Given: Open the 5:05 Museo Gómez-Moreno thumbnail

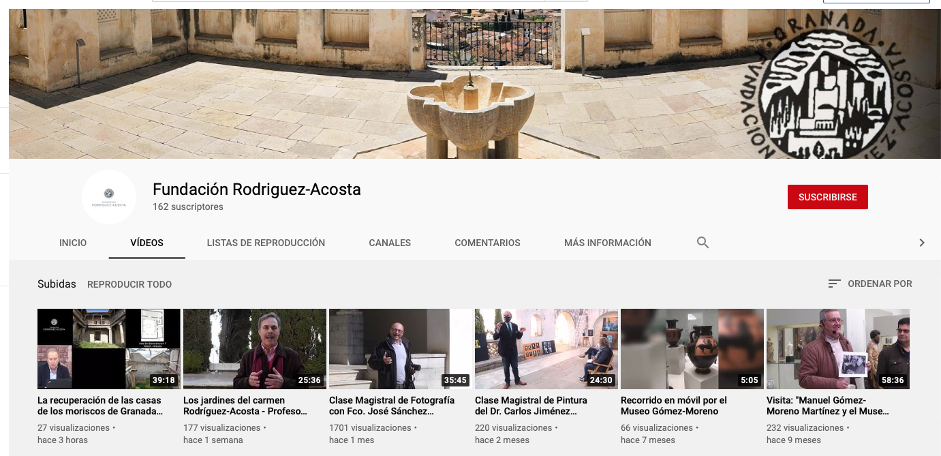Looking at the screenshot, I should coord(692,349).
